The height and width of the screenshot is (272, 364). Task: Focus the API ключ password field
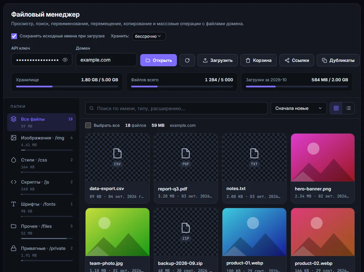point(41,60)
